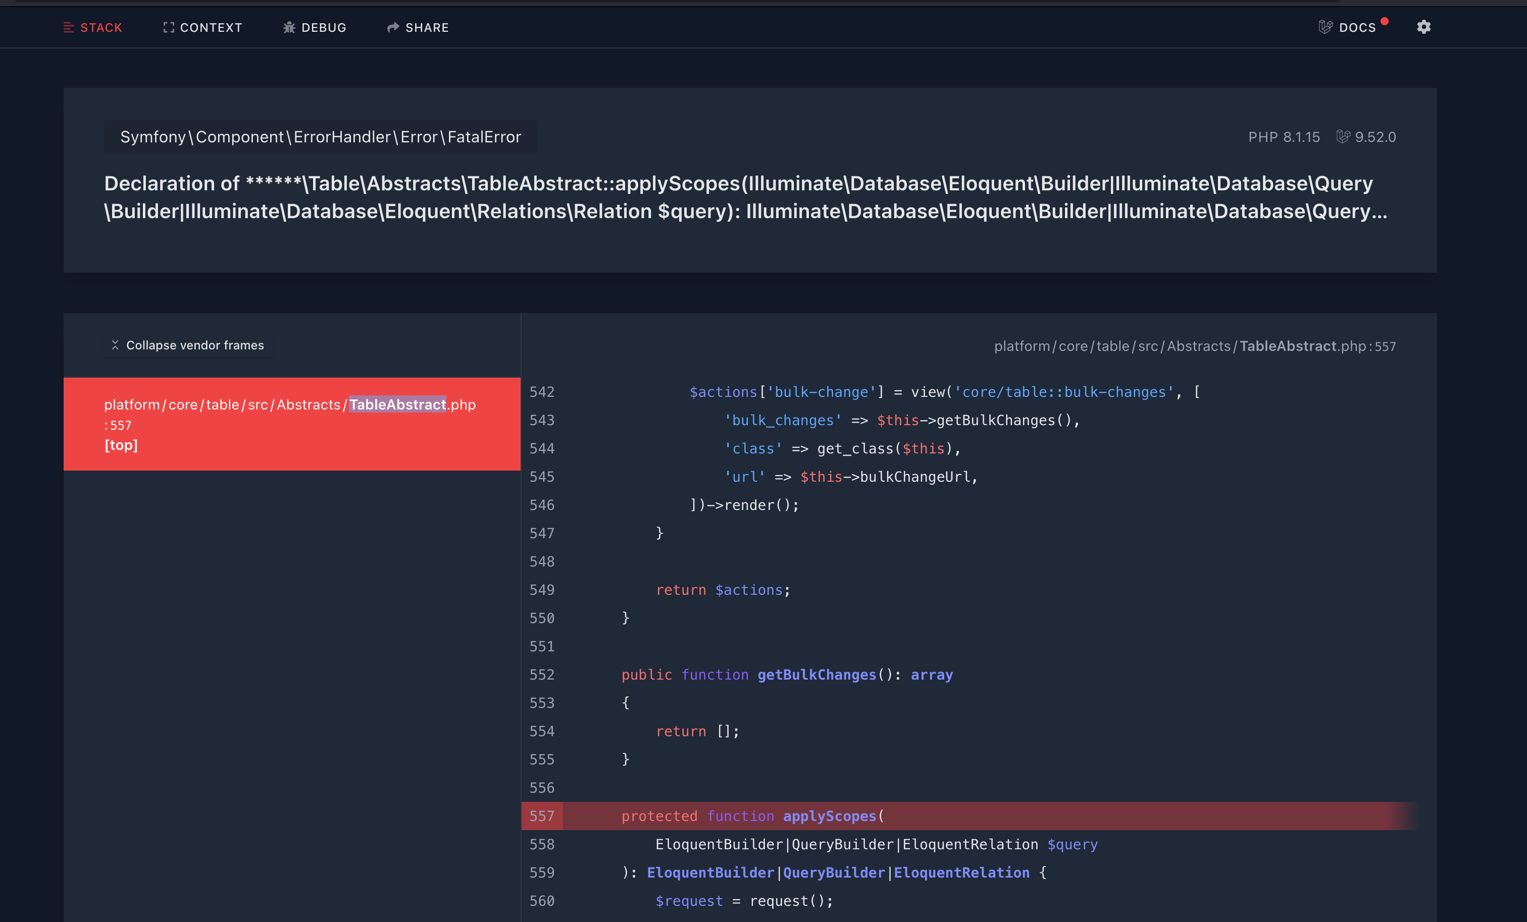The width and height of the screenshot is (1527, 922).
Task: Click highlighted line number 557
Action: 542,816
